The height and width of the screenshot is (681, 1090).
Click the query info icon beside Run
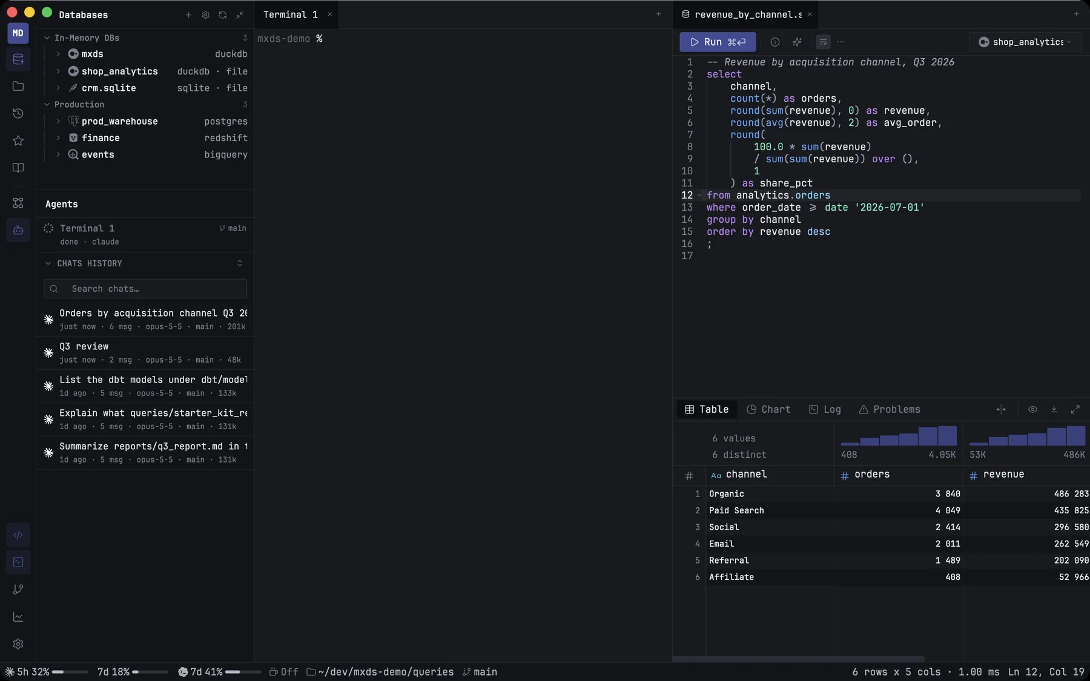[775, 42]
